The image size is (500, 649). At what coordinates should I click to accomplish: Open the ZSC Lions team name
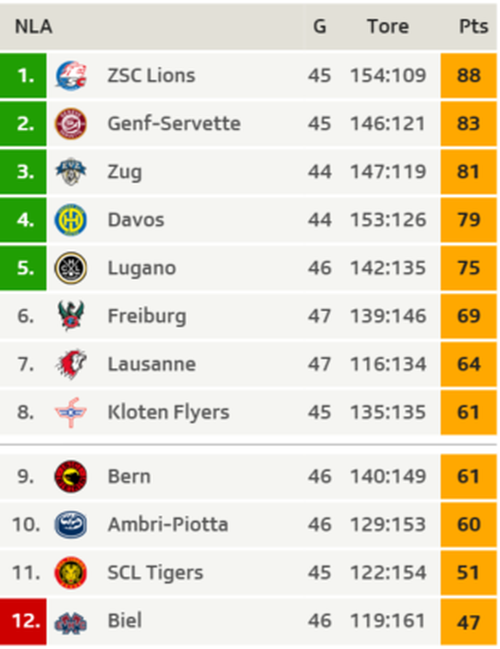[x=151, y=76]
